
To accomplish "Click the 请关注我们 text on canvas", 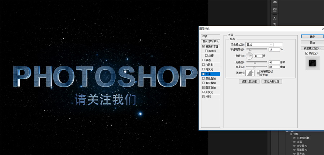I will pyautogui.click(x=105, y=100).
